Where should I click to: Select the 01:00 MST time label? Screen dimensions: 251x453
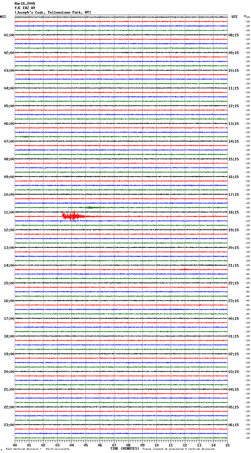[9, 35]
